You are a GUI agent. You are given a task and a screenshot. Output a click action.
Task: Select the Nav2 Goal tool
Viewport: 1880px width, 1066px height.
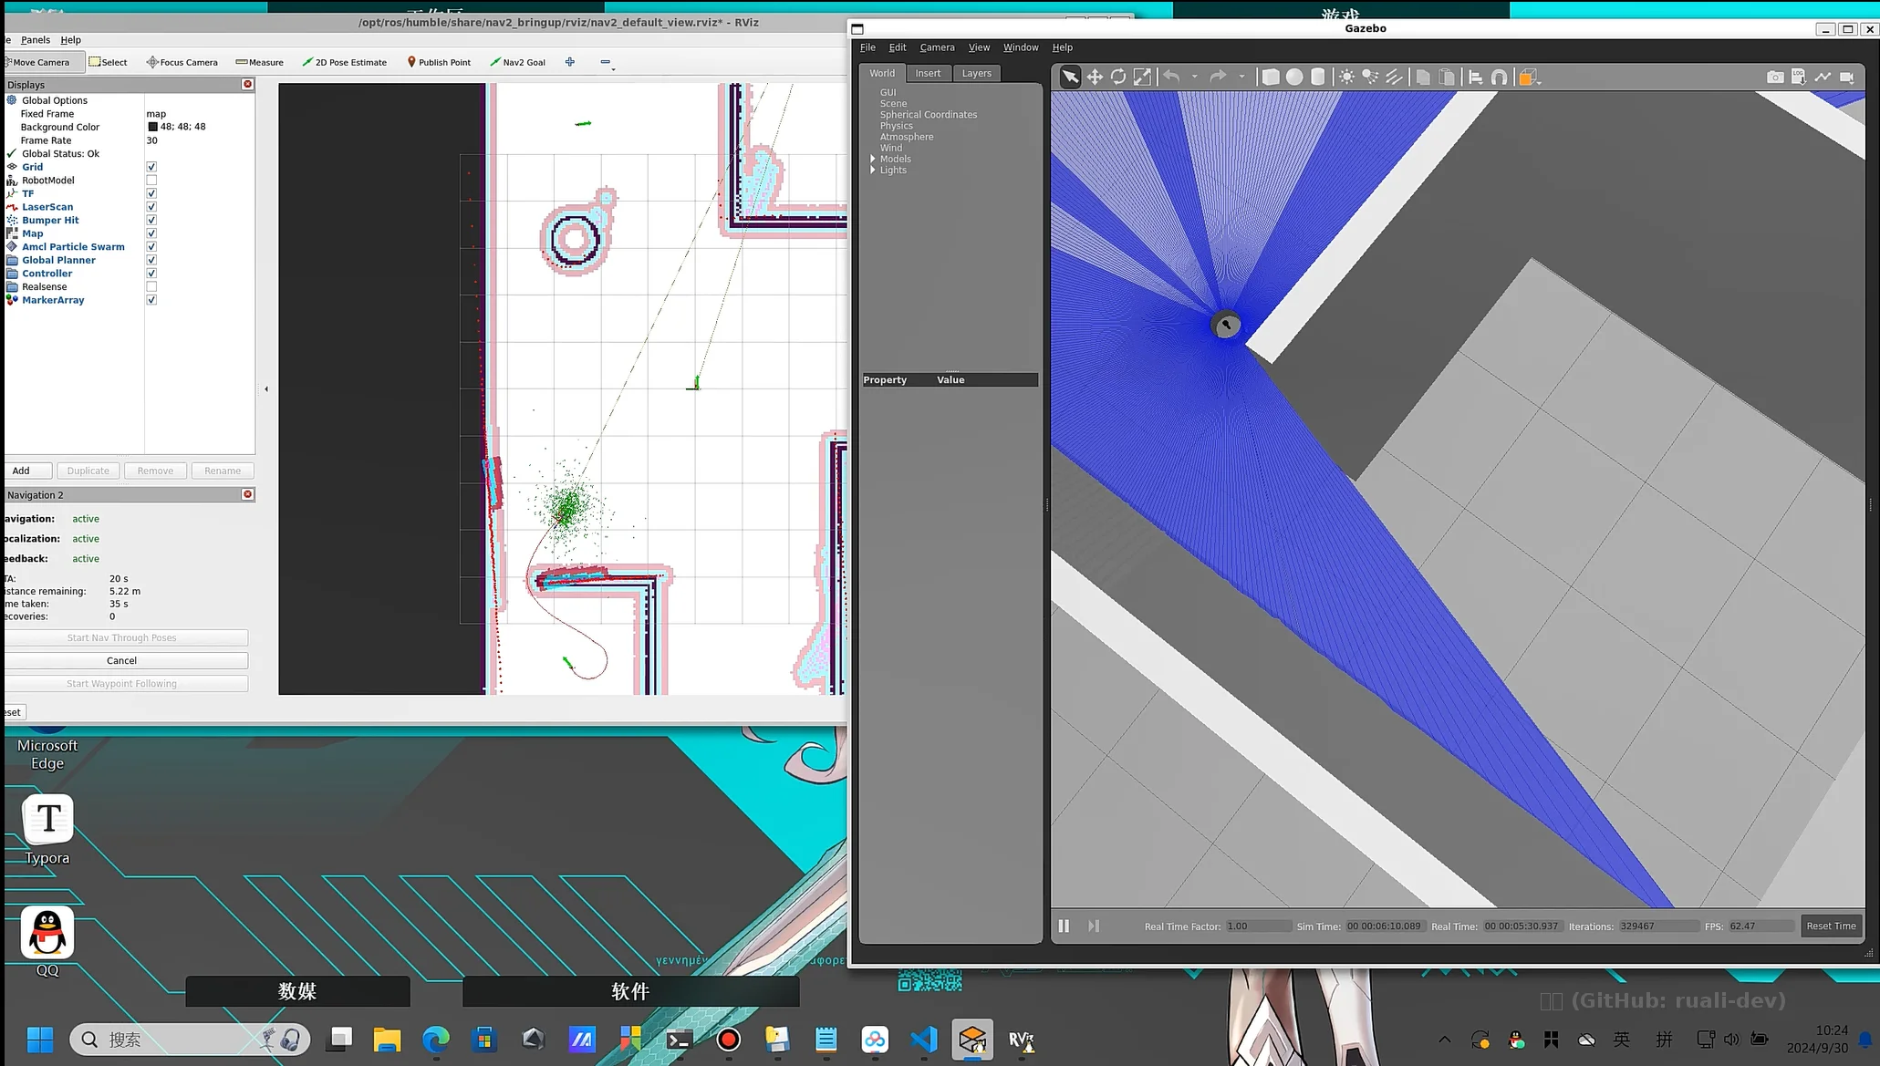(517, 62)
